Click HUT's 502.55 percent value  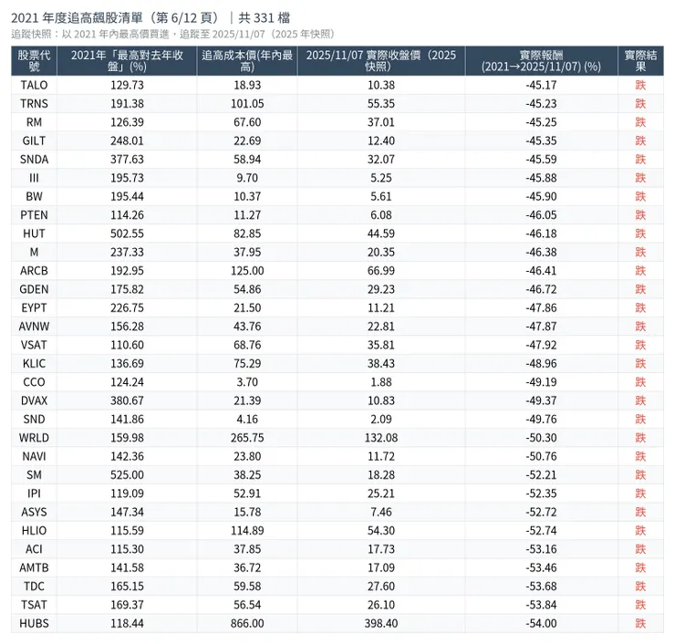(x=127, y=234)
